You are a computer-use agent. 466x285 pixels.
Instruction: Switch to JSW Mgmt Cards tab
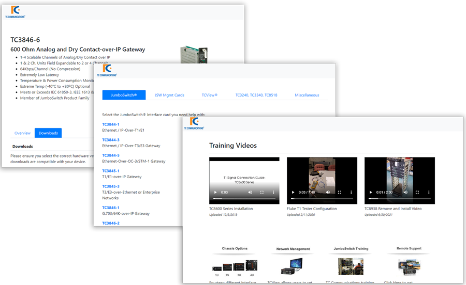click(x=169, y=95)
